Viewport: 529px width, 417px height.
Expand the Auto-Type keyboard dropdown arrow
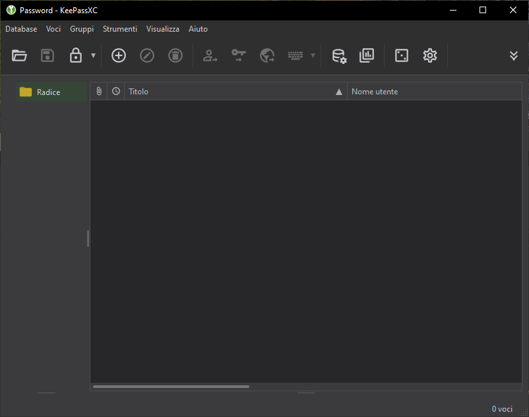point(313,56)
